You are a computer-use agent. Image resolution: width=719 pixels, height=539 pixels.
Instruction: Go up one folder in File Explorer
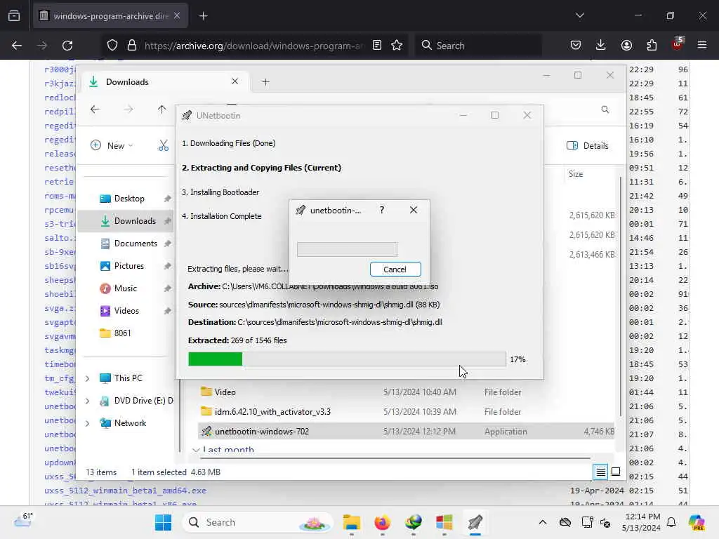coord(161,109)
